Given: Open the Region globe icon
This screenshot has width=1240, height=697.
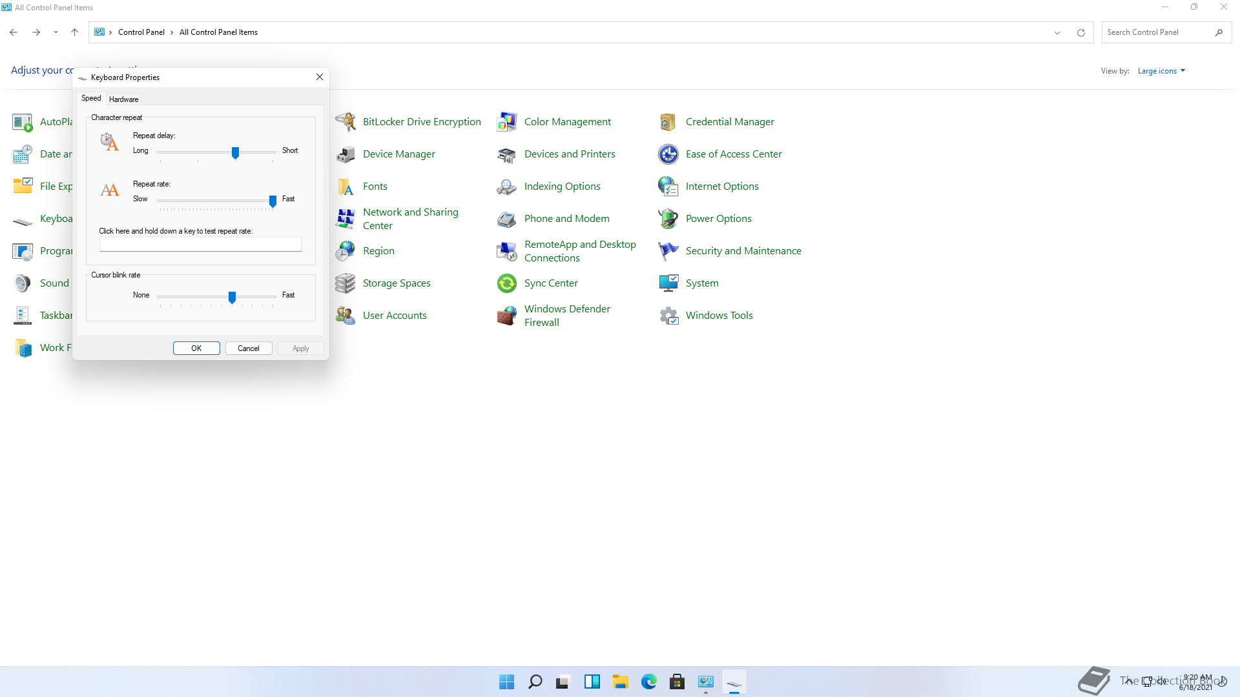Looking at the screenshot, I should click(346, 250).
